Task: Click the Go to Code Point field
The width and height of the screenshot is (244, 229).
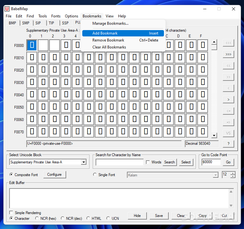Action: pyautogui.click(x=211, y=162)
